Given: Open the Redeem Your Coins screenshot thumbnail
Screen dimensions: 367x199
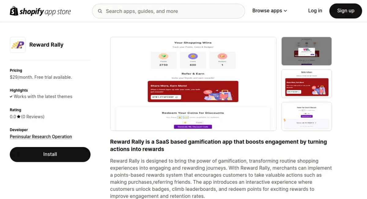Looking at the screenshot, I should 306,116.
